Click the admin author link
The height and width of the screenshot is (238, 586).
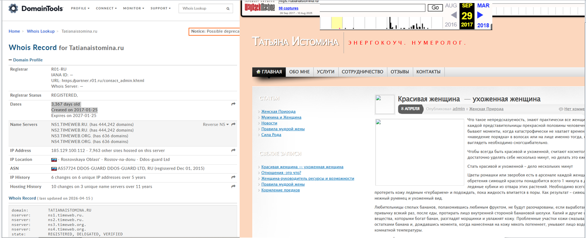click(458, 109)
